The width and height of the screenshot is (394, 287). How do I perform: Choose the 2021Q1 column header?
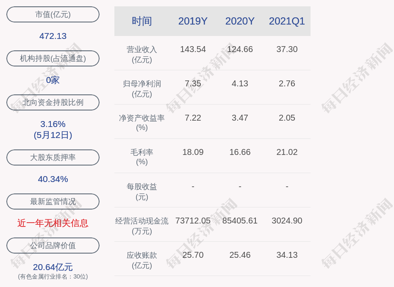tap(287, 21)
